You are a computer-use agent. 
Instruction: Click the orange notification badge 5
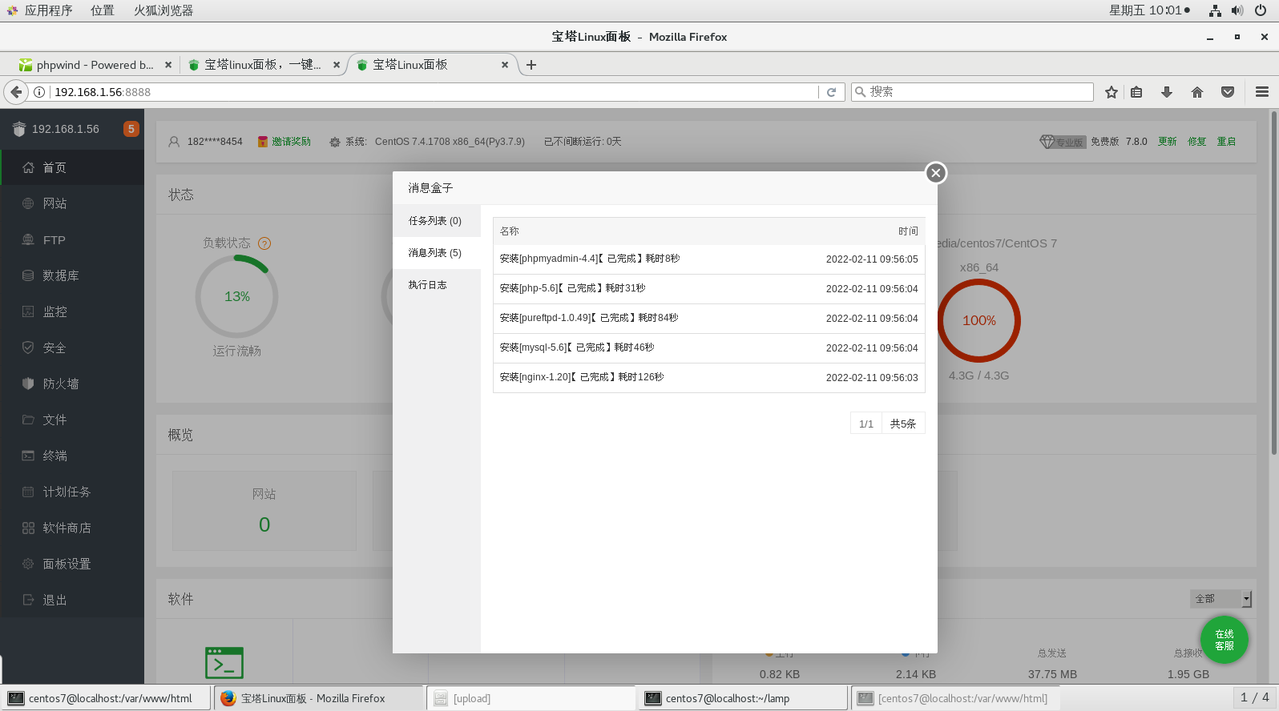[x=131, y=129]
